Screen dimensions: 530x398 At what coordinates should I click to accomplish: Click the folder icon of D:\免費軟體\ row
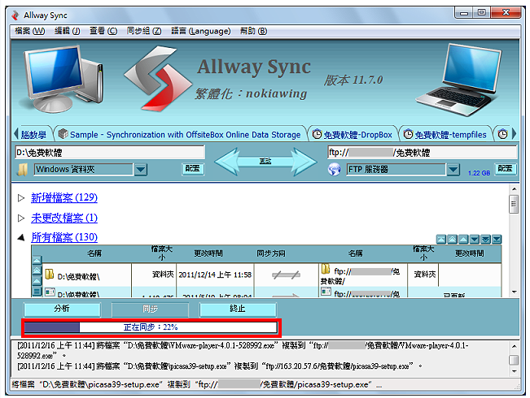click(50, 274)
